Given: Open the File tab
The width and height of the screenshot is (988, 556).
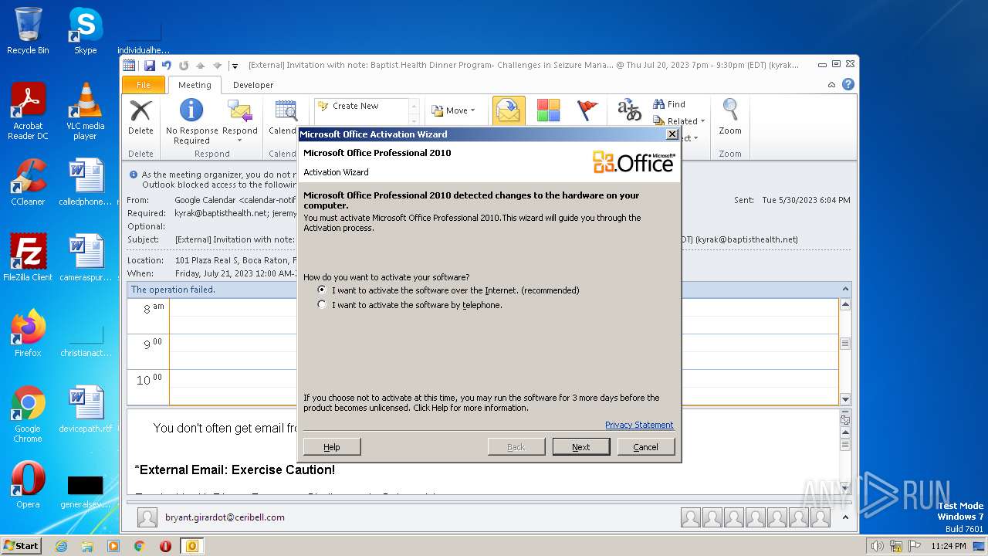Looking at the screenshot, I should tap(144, 85).
